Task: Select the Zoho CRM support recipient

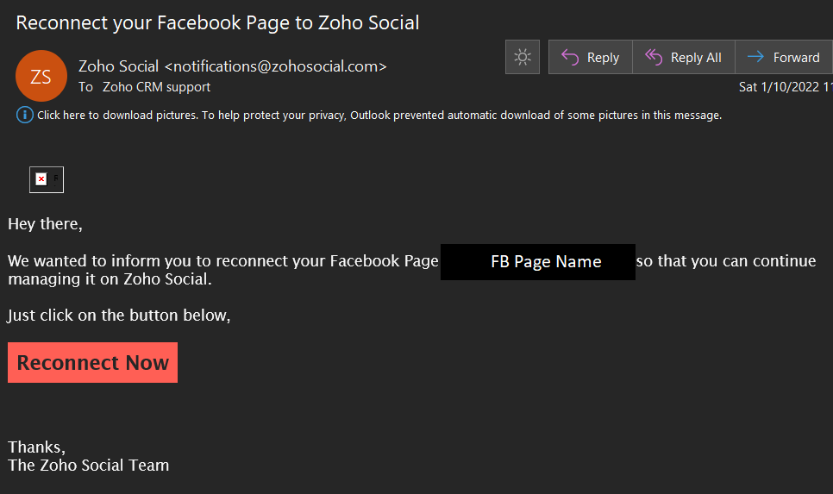Action: click(x=156, y=87)
